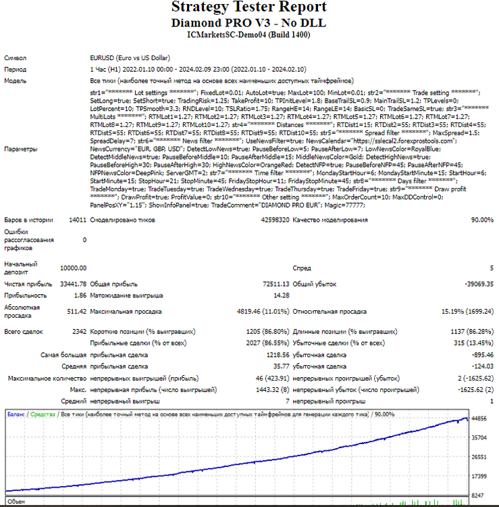Click the chart axis value 35704
This screenshot has width=499, height=507.
(x=479, y=438)
